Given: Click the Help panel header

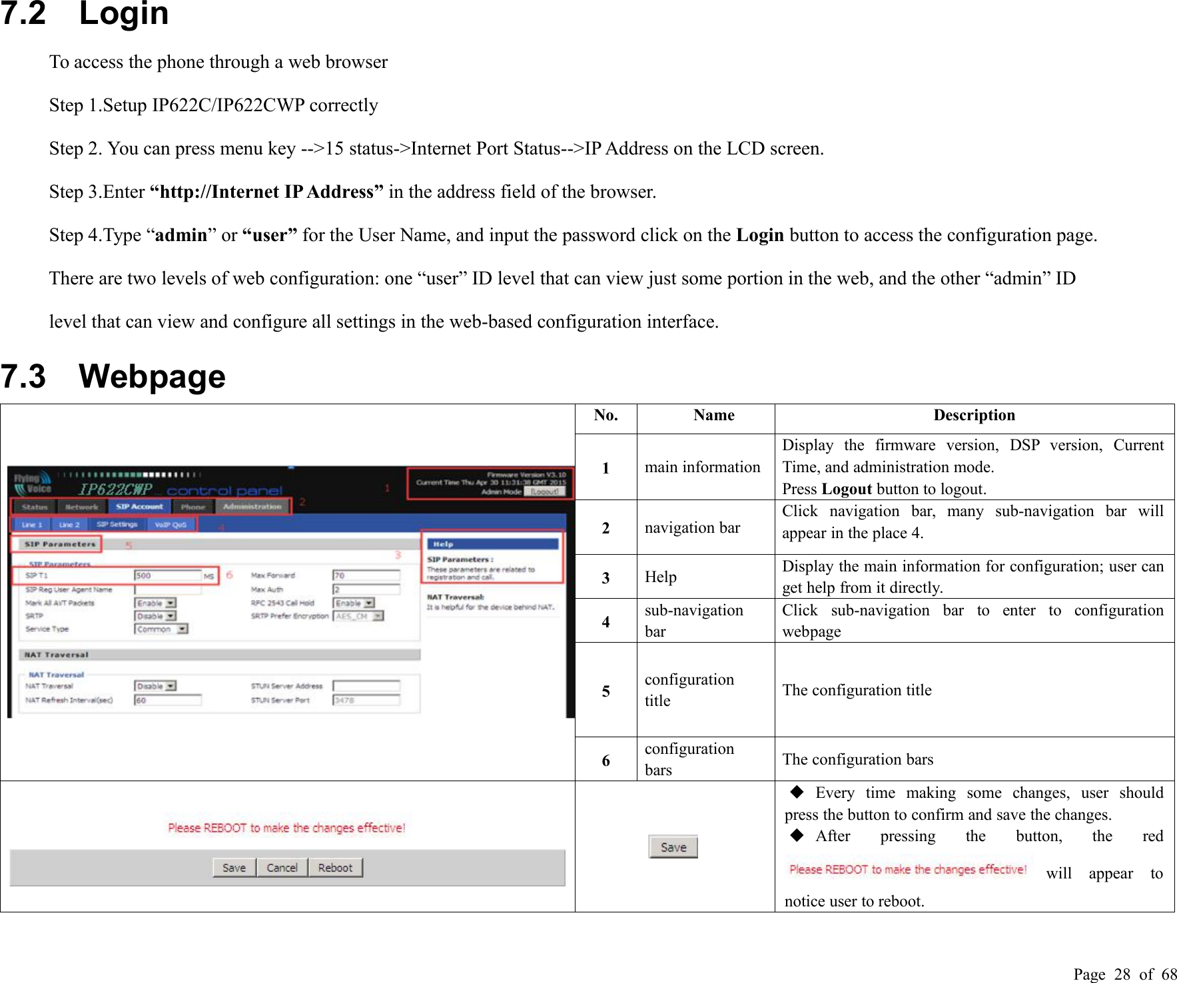Looking at the screenshot, I should click(x=493, y=544).
